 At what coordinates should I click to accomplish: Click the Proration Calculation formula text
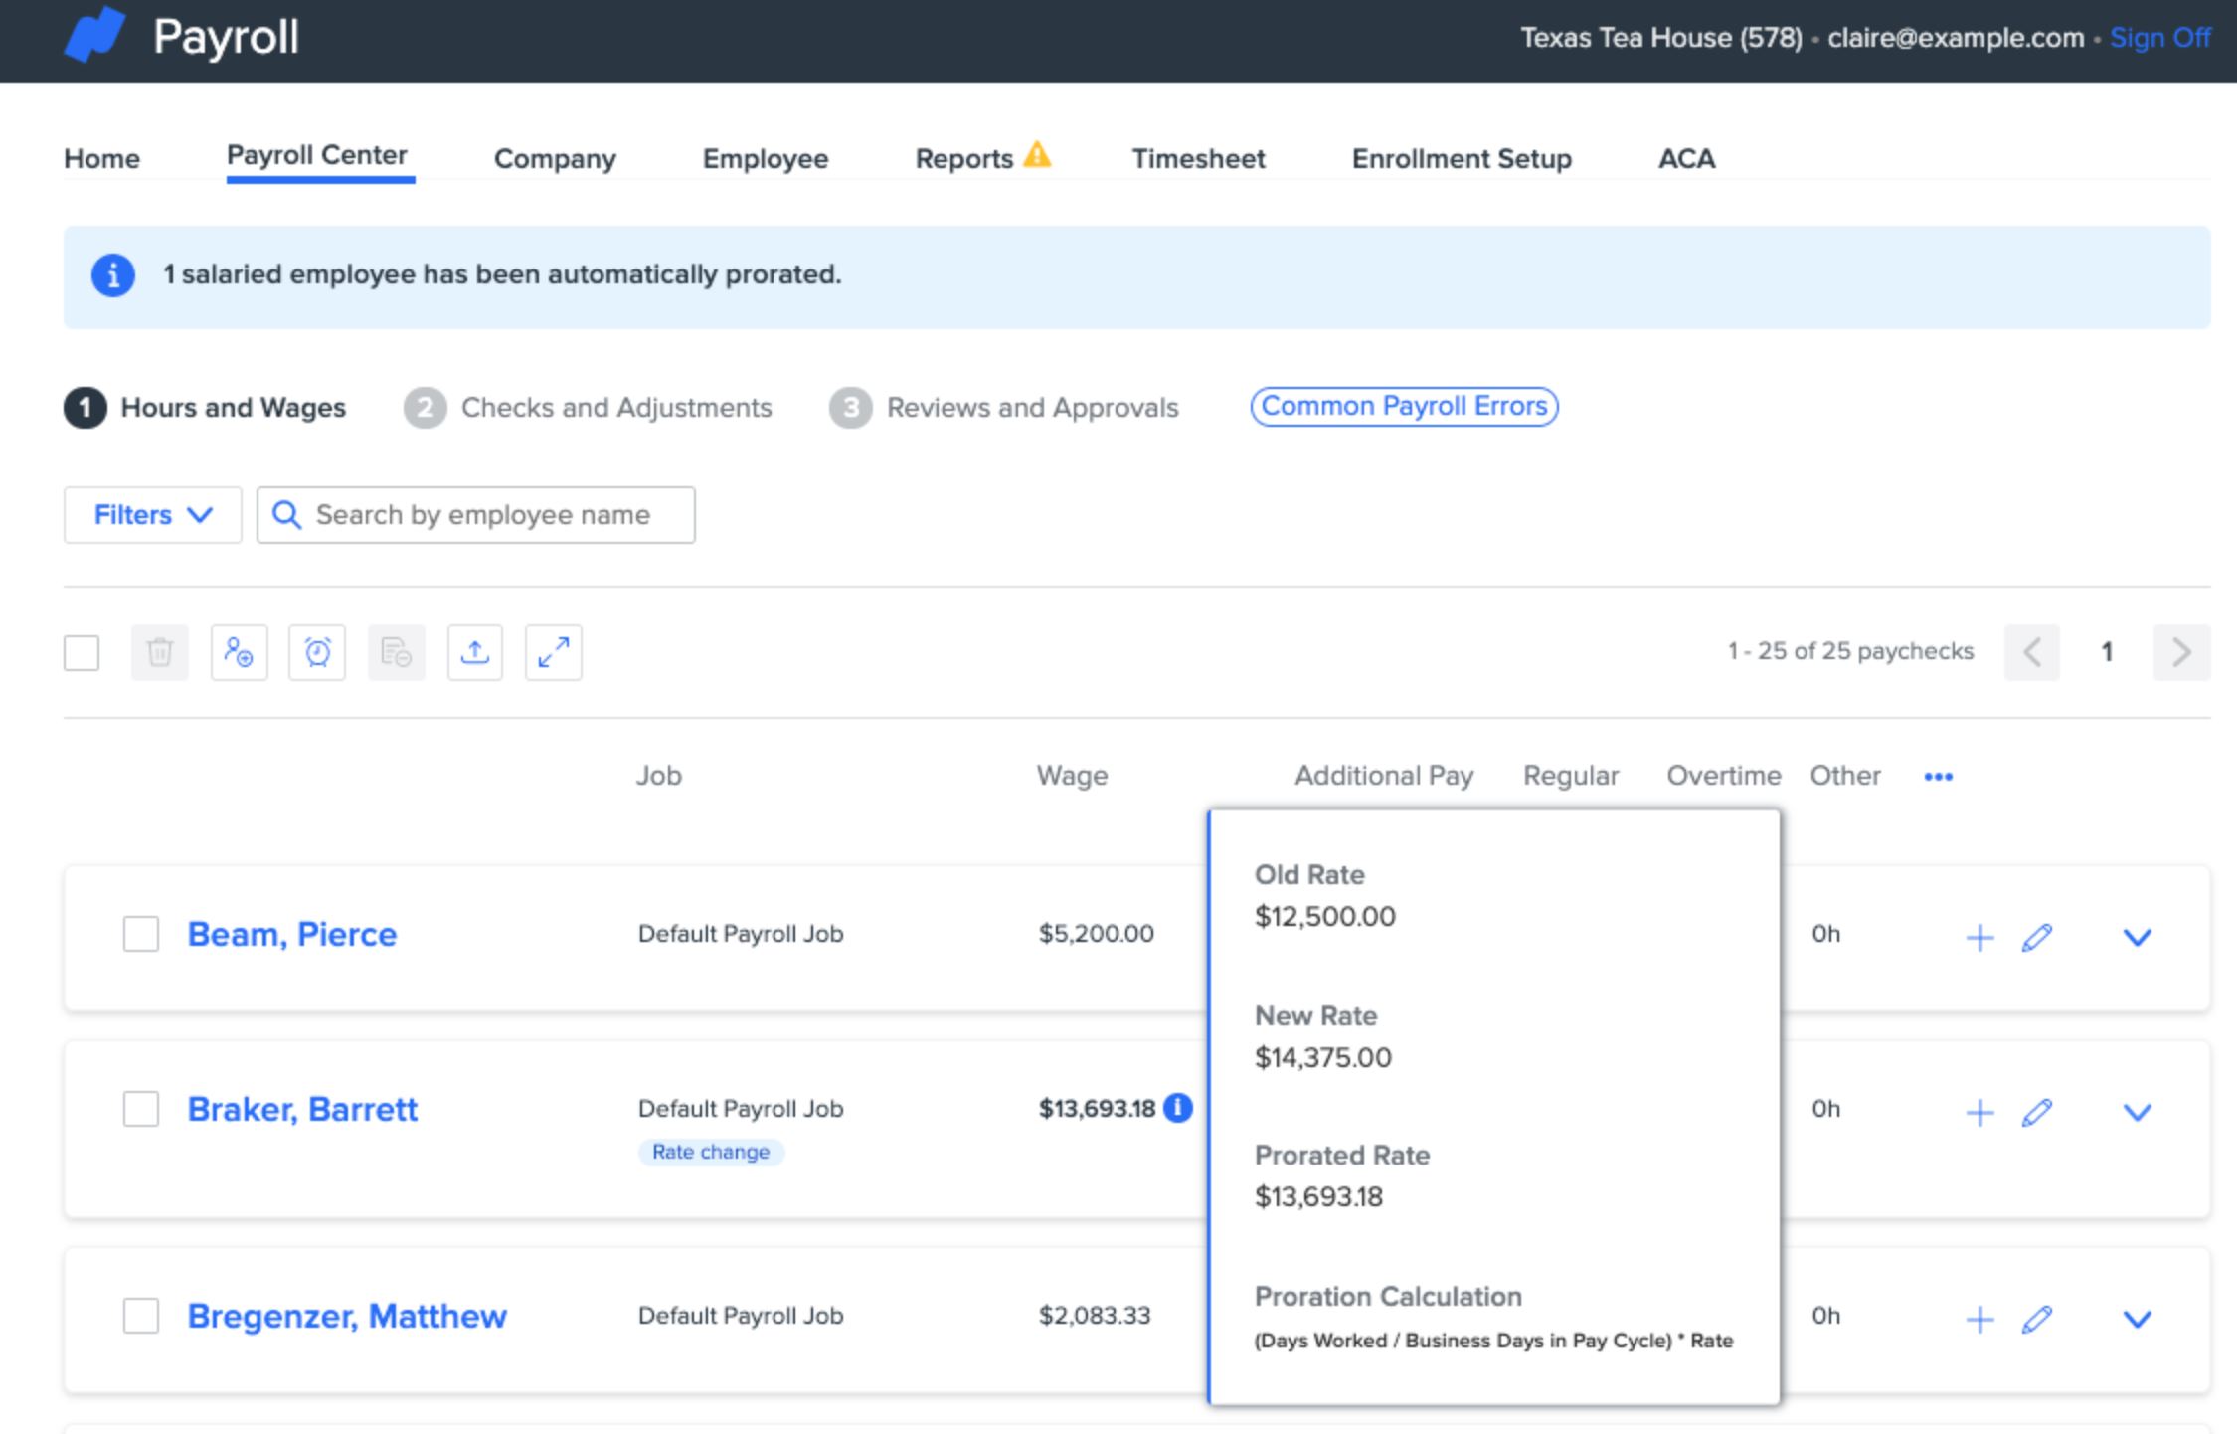(x=1493, y=1341)
